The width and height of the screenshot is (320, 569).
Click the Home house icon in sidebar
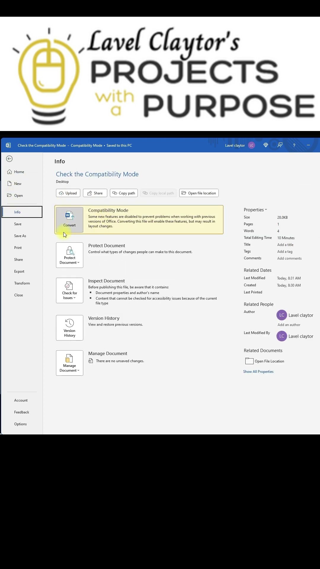[x=9, y=172]
